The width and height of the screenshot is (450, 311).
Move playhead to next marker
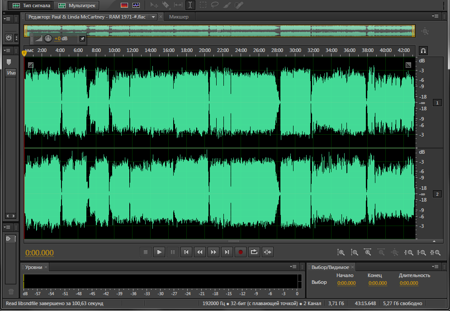(x=227, y=252)
